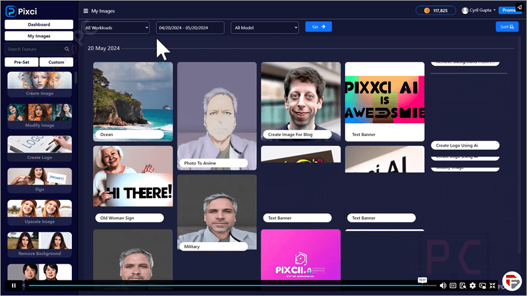Click the Create Image For Blog label
The width and height of the screenshot is (527, 296).
pos(298,134)
